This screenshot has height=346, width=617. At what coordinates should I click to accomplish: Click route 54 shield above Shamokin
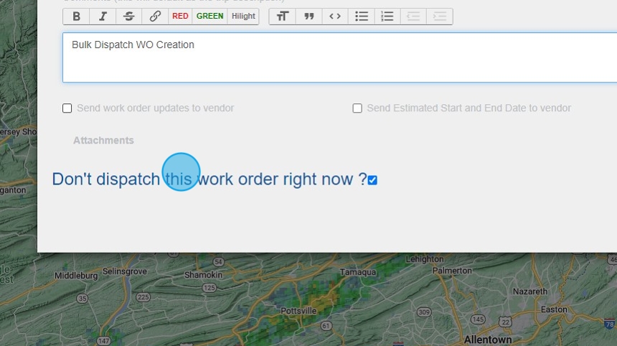pos(218,262)
